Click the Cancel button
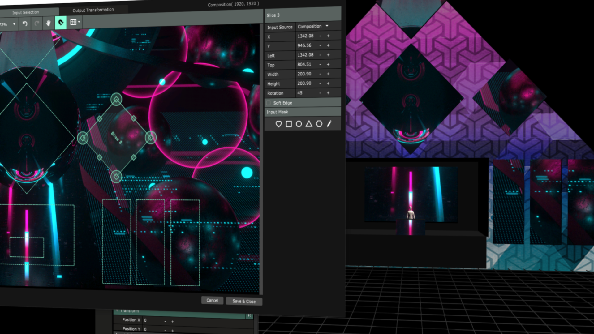 (x=212, y=300)
